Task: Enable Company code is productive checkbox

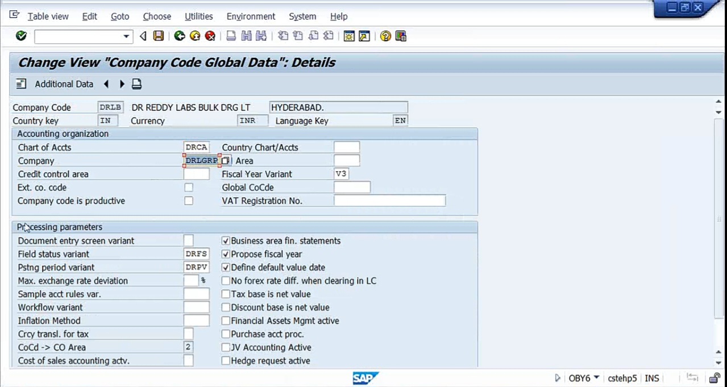Action: [x=189, y=201]
